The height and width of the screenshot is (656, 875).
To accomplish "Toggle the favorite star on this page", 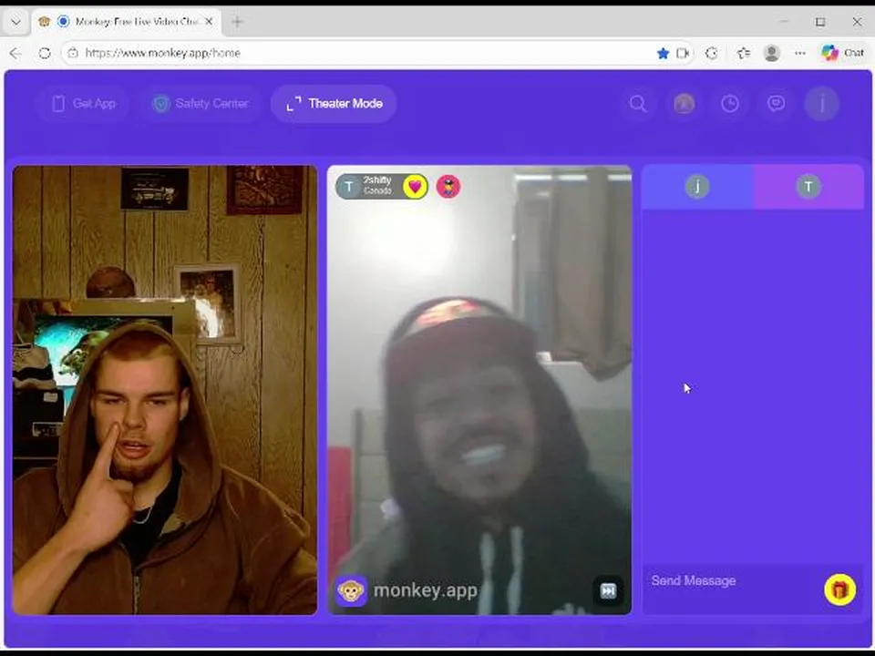I will point(663,54).
